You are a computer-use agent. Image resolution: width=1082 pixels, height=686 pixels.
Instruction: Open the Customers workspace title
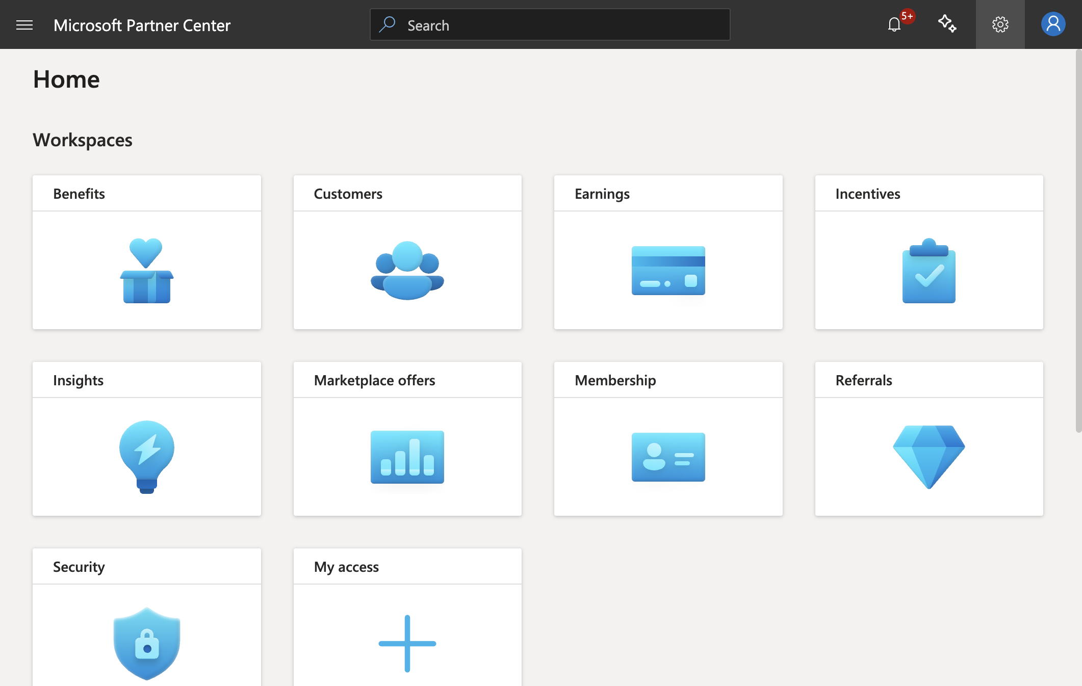pos(348,194)
